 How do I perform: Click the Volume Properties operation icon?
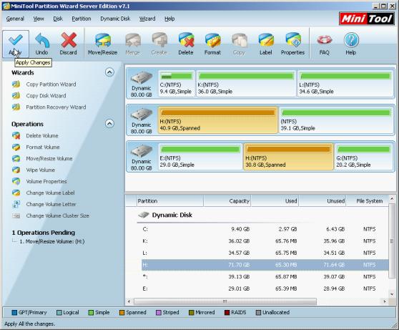pos(16,181)
